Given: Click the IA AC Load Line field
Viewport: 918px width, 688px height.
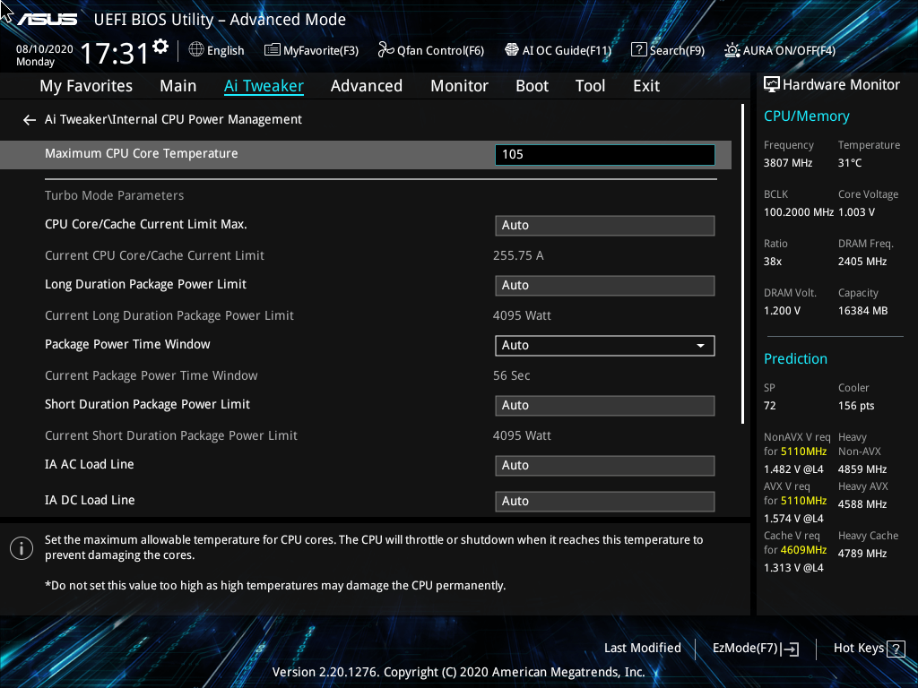Looking at the screenshot, I should pos(605,466).
